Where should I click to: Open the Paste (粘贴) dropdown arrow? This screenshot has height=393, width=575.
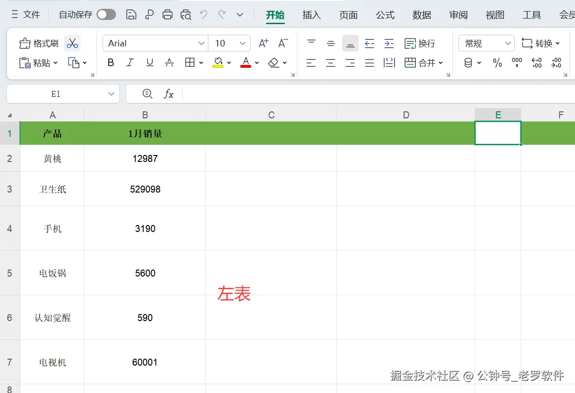(x=56, y=63)
